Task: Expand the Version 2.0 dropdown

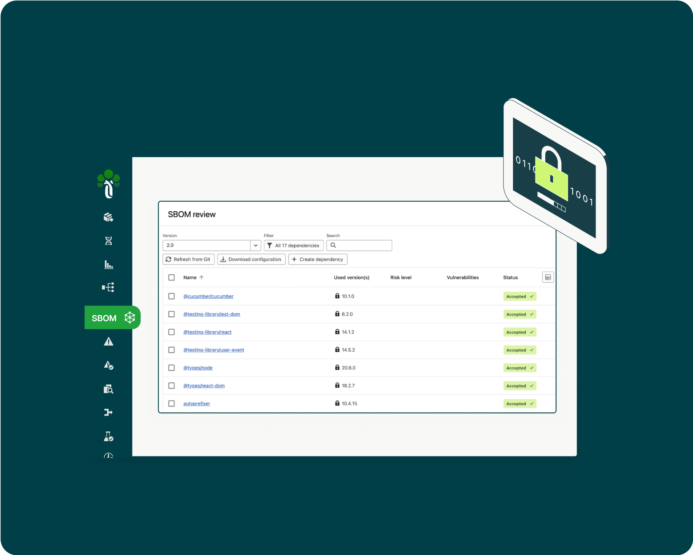Action: (255, 245)
